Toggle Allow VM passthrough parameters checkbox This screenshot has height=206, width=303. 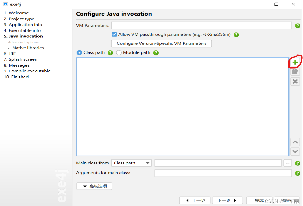[114, 34]
